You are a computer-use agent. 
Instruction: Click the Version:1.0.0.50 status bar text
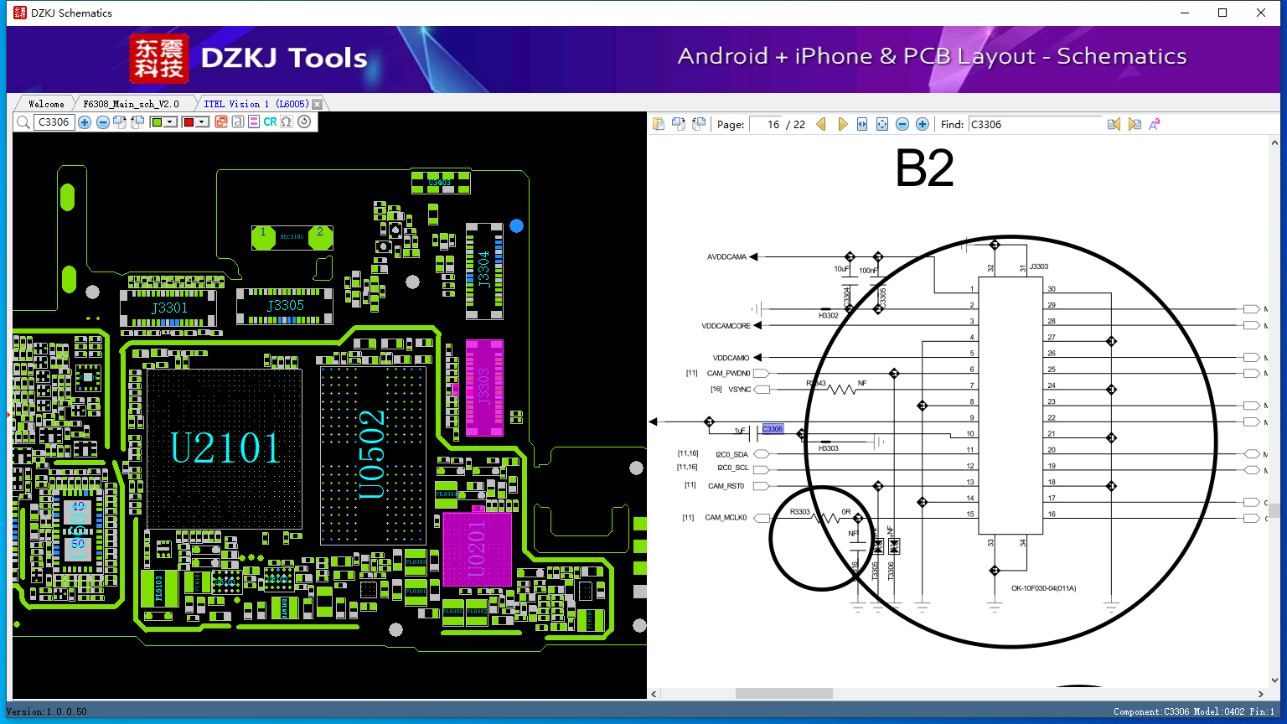(x=47, y=711)
